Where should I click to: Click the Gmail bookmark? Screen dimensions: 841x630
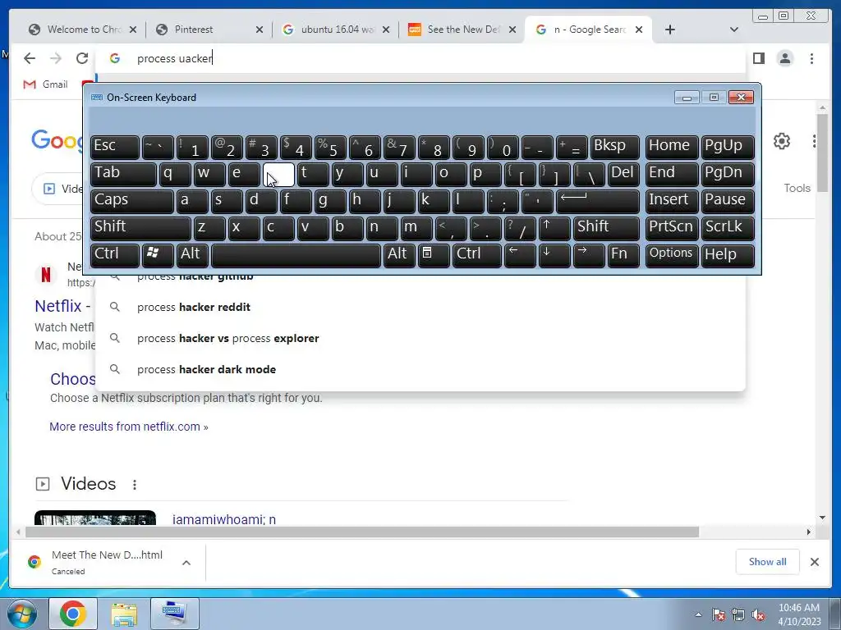pyautogui.click(x=46, y=84)
